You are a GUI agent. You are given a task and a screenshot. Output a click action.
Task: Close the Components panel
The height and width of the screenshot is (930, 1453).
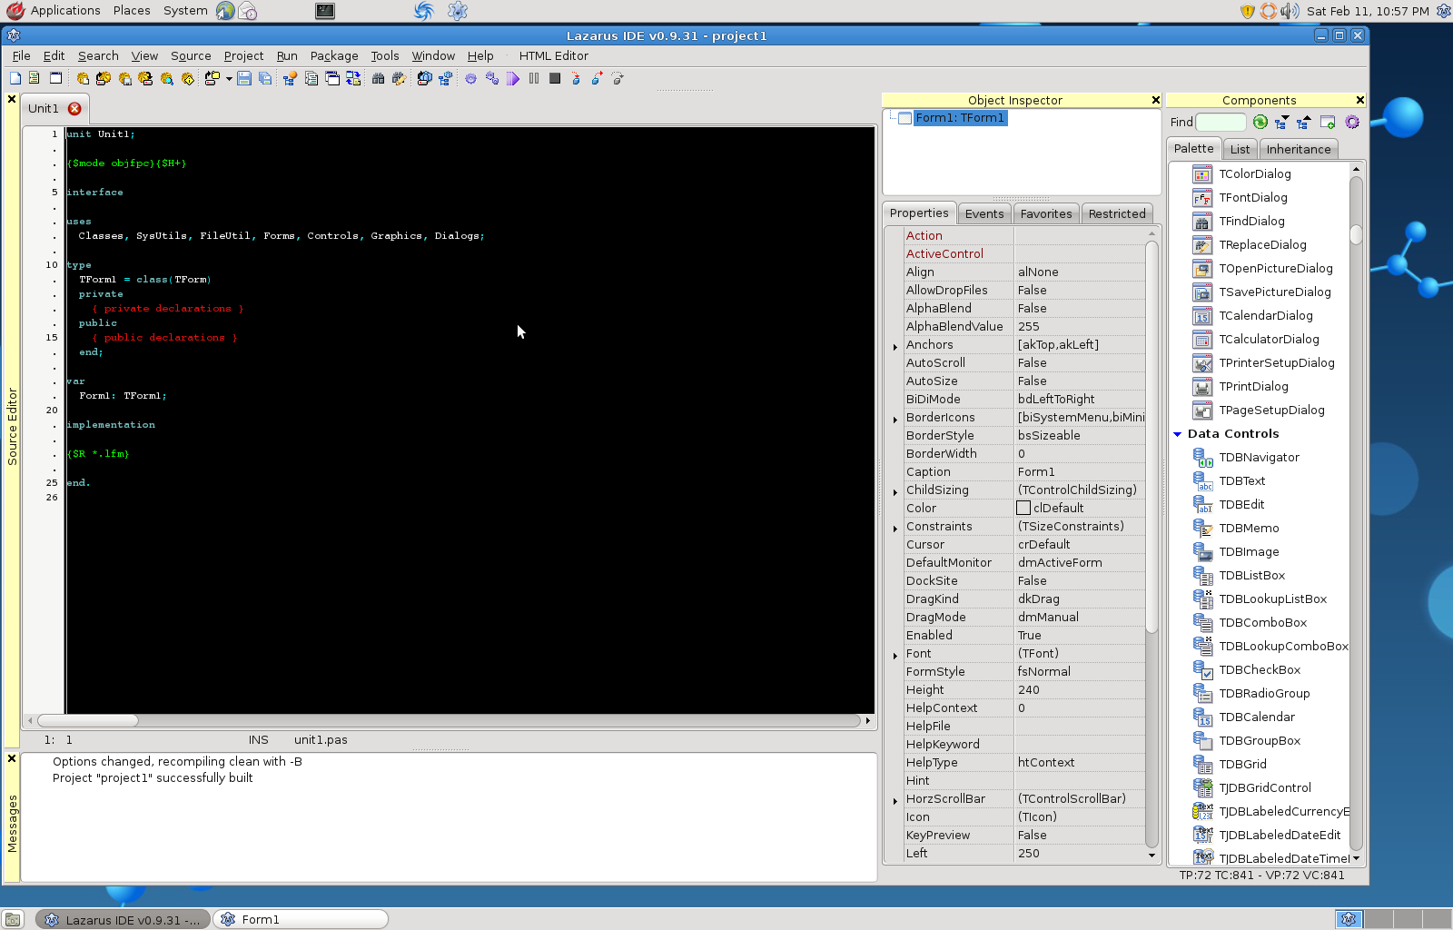click(x=1359, y=100)
